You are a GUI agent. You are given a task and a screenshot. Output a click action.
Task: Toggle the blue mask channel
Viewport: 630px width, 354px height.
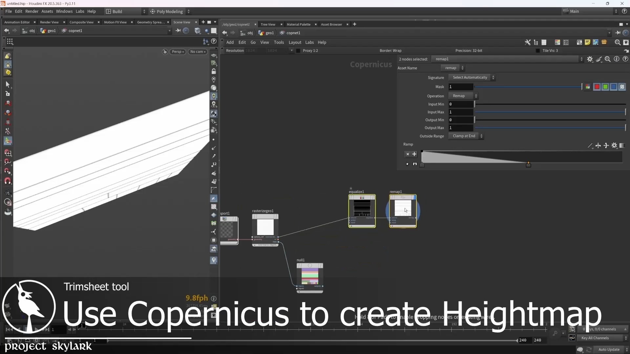point(614,87)
